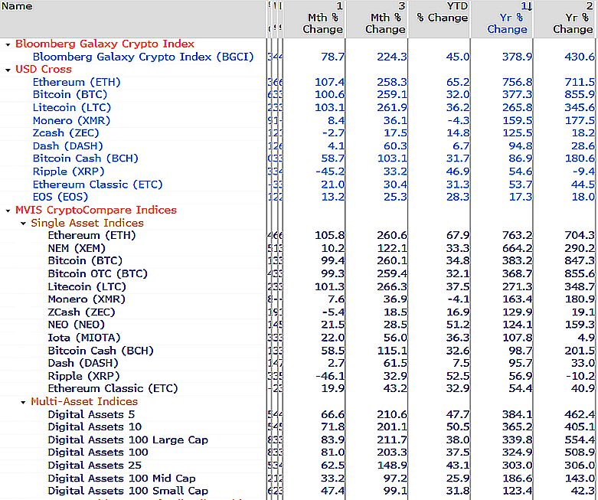Screen dimensions: 598x500
Task: Open Ripple (XRP) under USD Cross
Action: pyautogui.click(x=68, y=172)
